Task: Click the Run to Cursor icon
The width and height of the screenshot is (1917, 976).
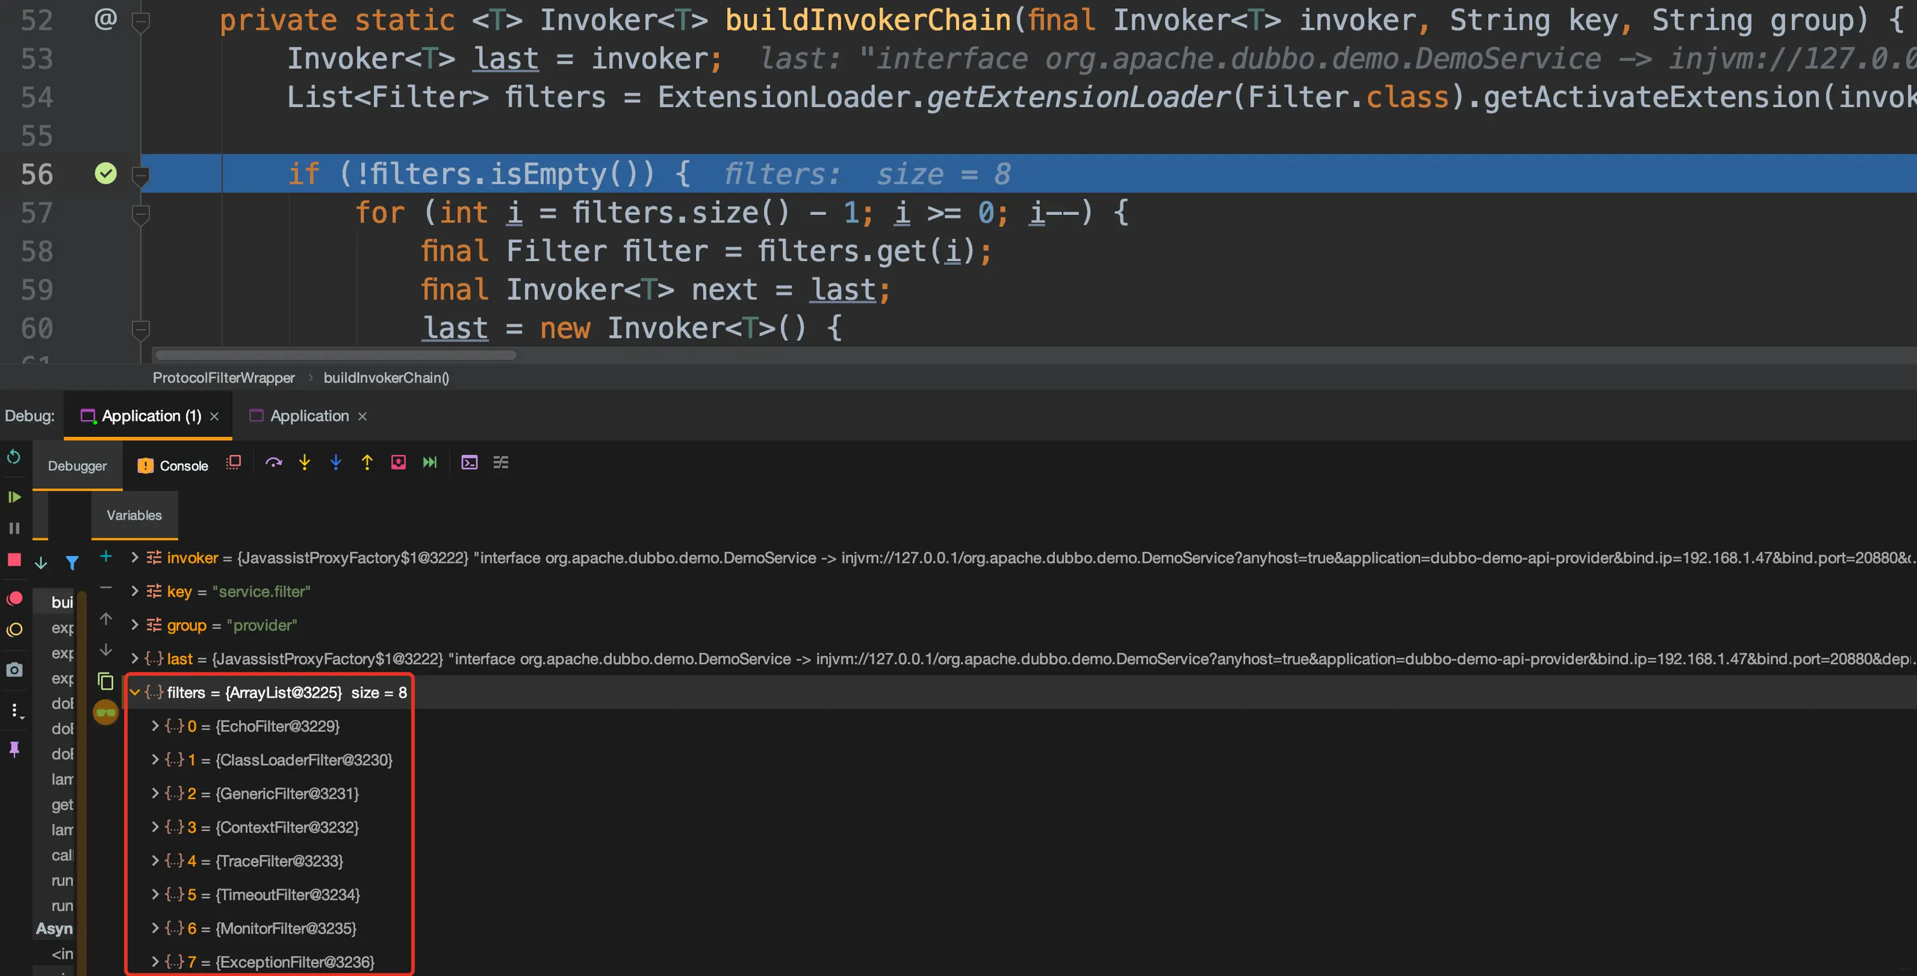Action: point(430,463)
